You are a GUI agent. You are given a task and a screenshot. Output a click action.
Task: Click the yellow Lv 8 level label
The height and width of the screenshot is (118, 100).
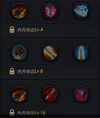click(x=39, y=71)
